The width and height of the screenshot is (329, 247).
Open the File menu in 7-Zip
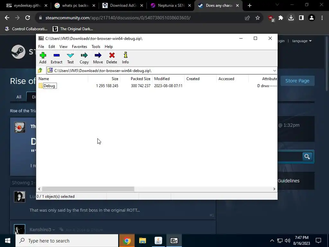pos(41,47)
